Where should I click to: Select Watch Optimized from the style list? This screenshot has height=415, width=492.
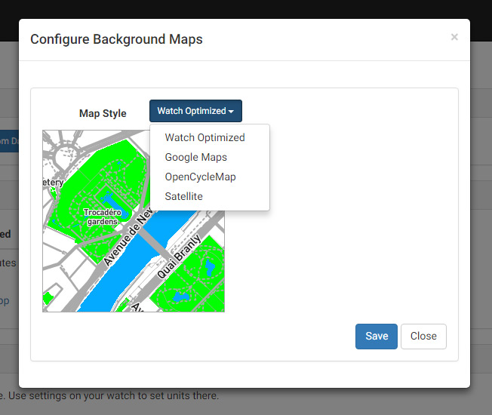204,137
